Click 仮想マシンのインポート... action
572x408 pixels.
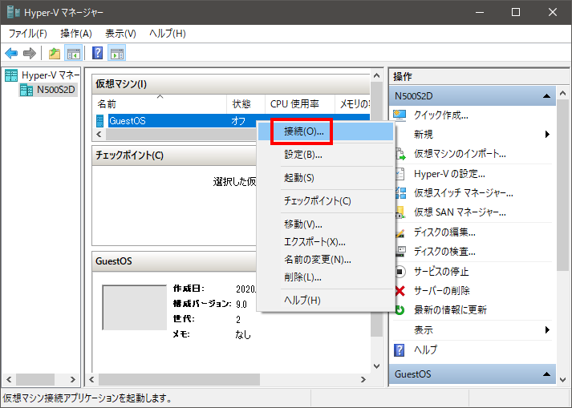coord(460,154)
